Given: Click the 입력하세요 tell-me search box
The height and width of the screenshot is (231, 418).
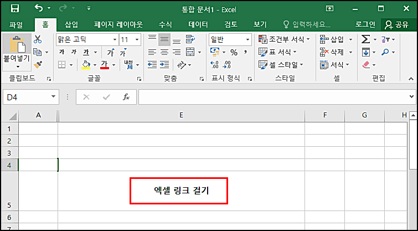Looking at the screenshot, I should click(x=307, y=25).
